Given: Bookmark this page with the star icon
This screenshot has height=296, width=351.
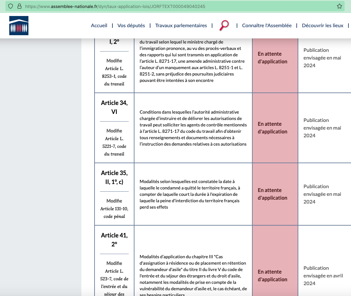Looking at the screenshot, I should tap(339, 6).
